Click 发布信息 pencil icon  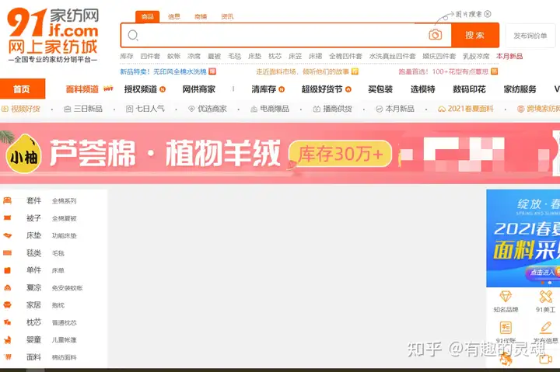coord(546,328)
